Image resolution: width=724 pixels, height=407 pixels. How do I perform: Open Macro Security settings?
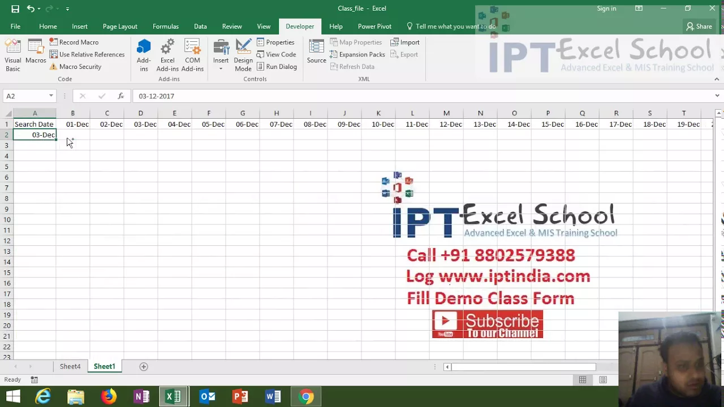[75, 67]
